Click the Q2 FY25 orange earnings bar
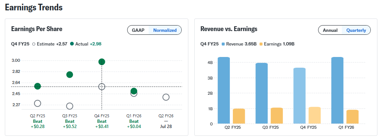Viewport: 383px width, 138px height. 239,116
